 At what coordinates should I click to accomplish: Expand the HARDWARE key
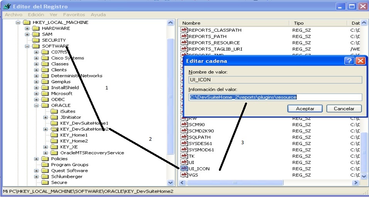[27, 29]
